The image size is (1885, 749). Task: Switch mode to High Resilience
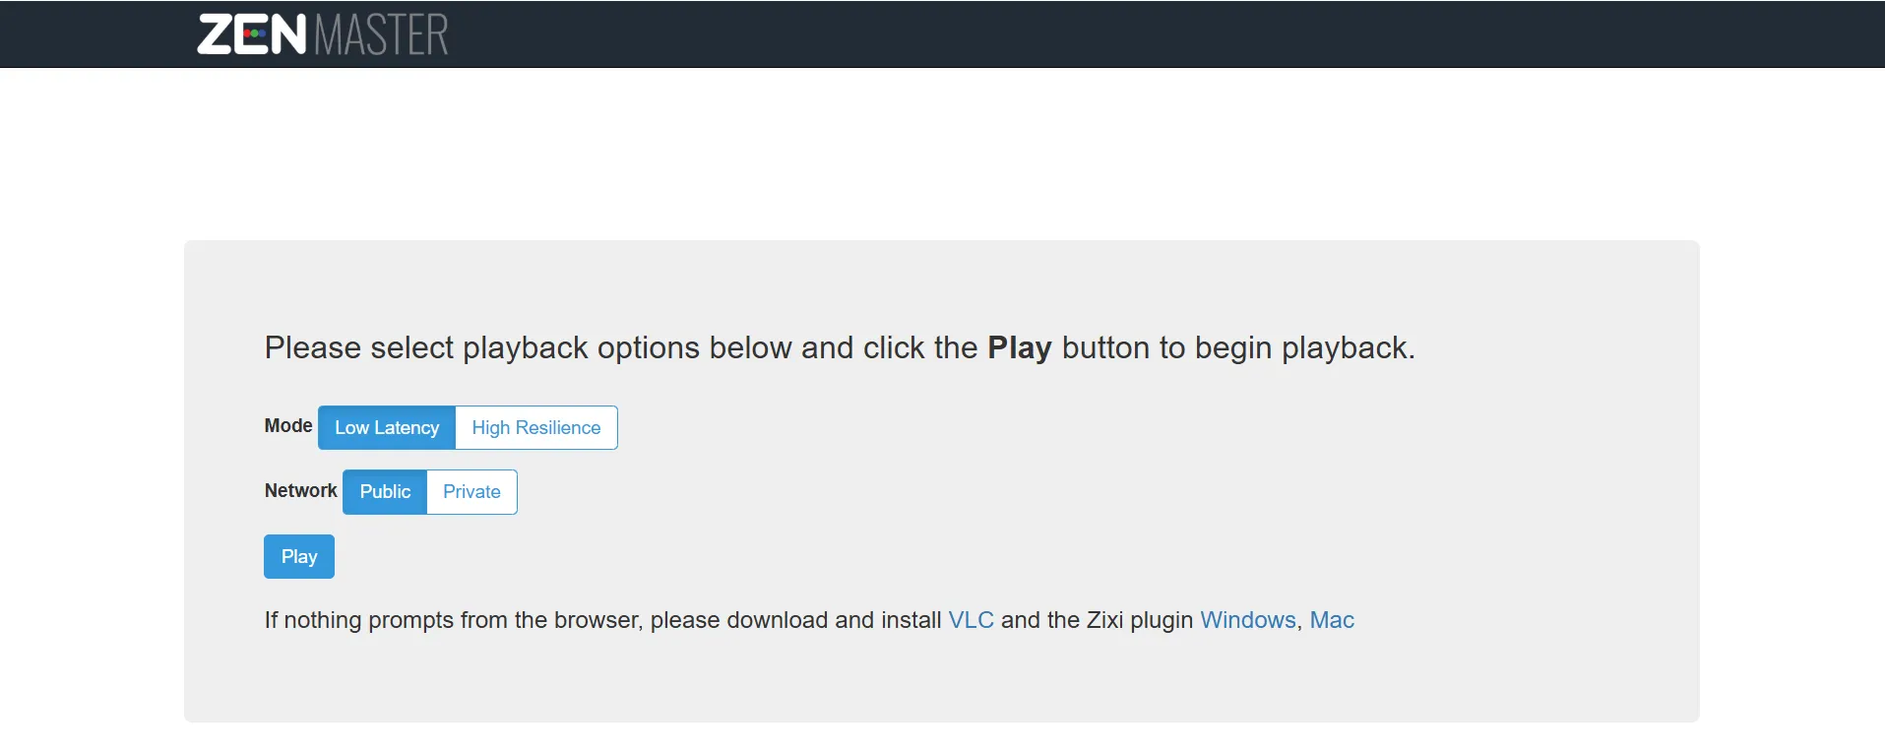click(x=536, y=428)
